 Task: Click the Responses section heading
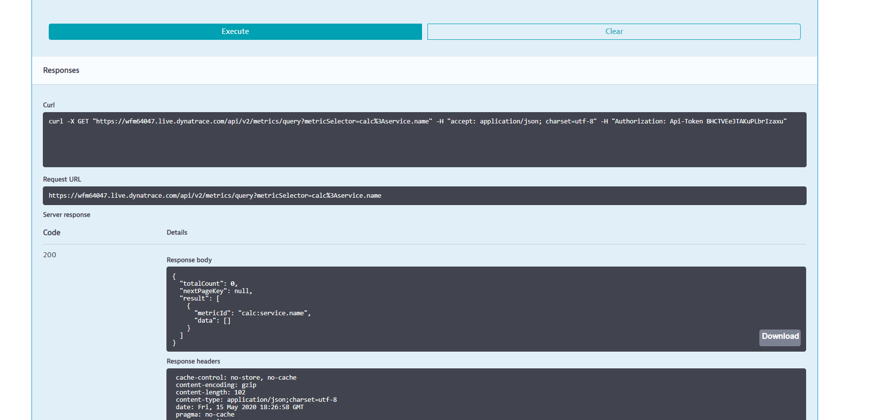(x=61, y=70)
